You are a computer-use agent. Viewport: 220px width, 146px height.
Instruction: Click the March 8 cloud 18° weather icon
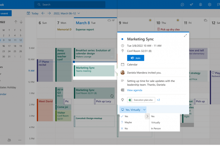[x=111, y=20]
